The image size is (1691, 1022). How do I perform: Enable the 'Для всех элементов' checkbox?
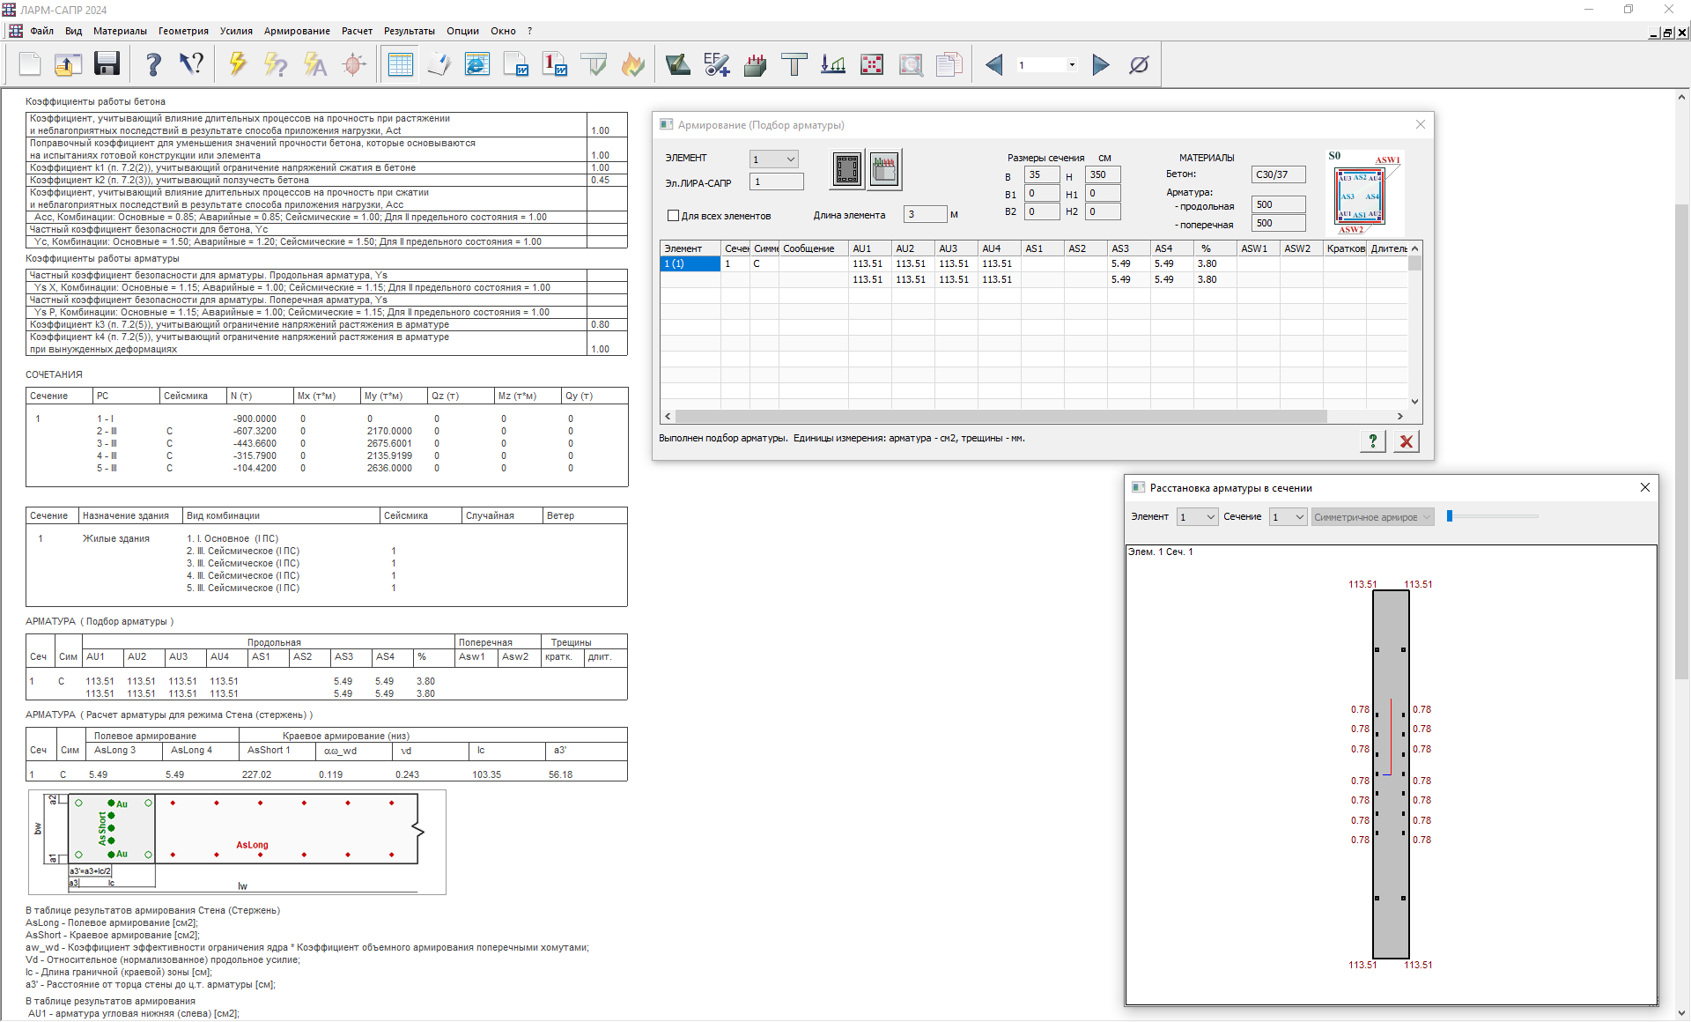(674, 216)
